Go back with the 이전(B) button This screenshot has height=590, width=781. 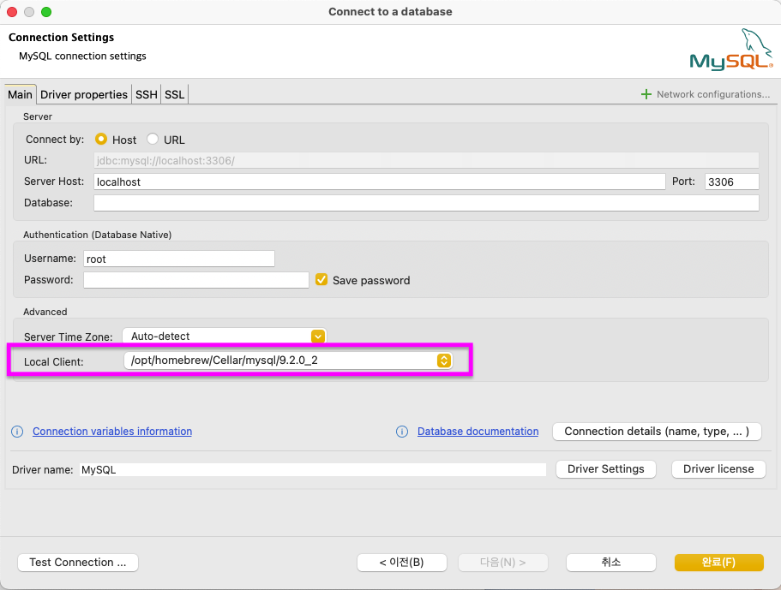click(401, 562)
